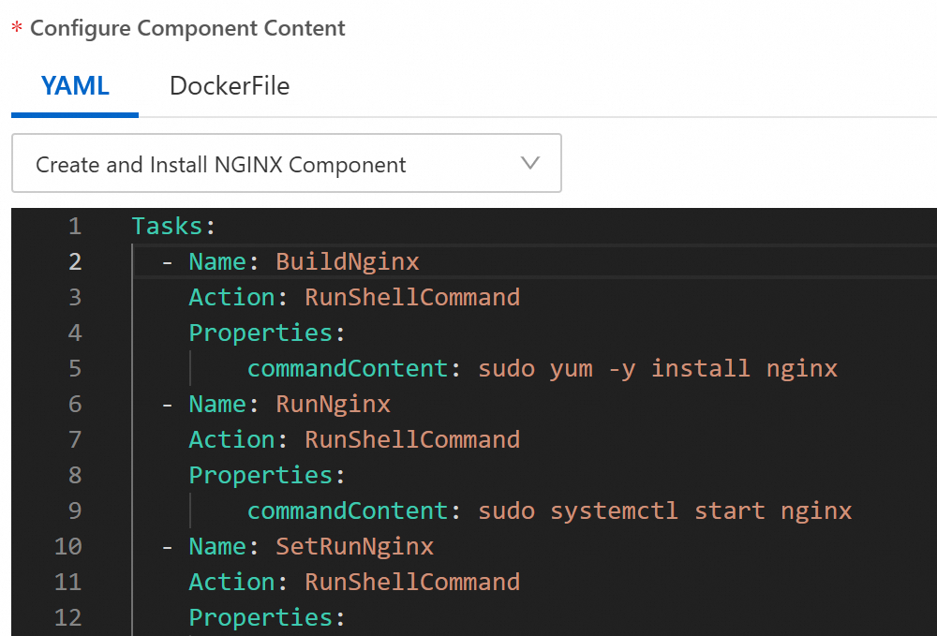Click the RunNginx task name

(333, 404)
